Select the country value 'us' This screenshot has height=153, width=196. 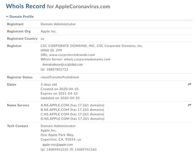[x=42, y=39]
